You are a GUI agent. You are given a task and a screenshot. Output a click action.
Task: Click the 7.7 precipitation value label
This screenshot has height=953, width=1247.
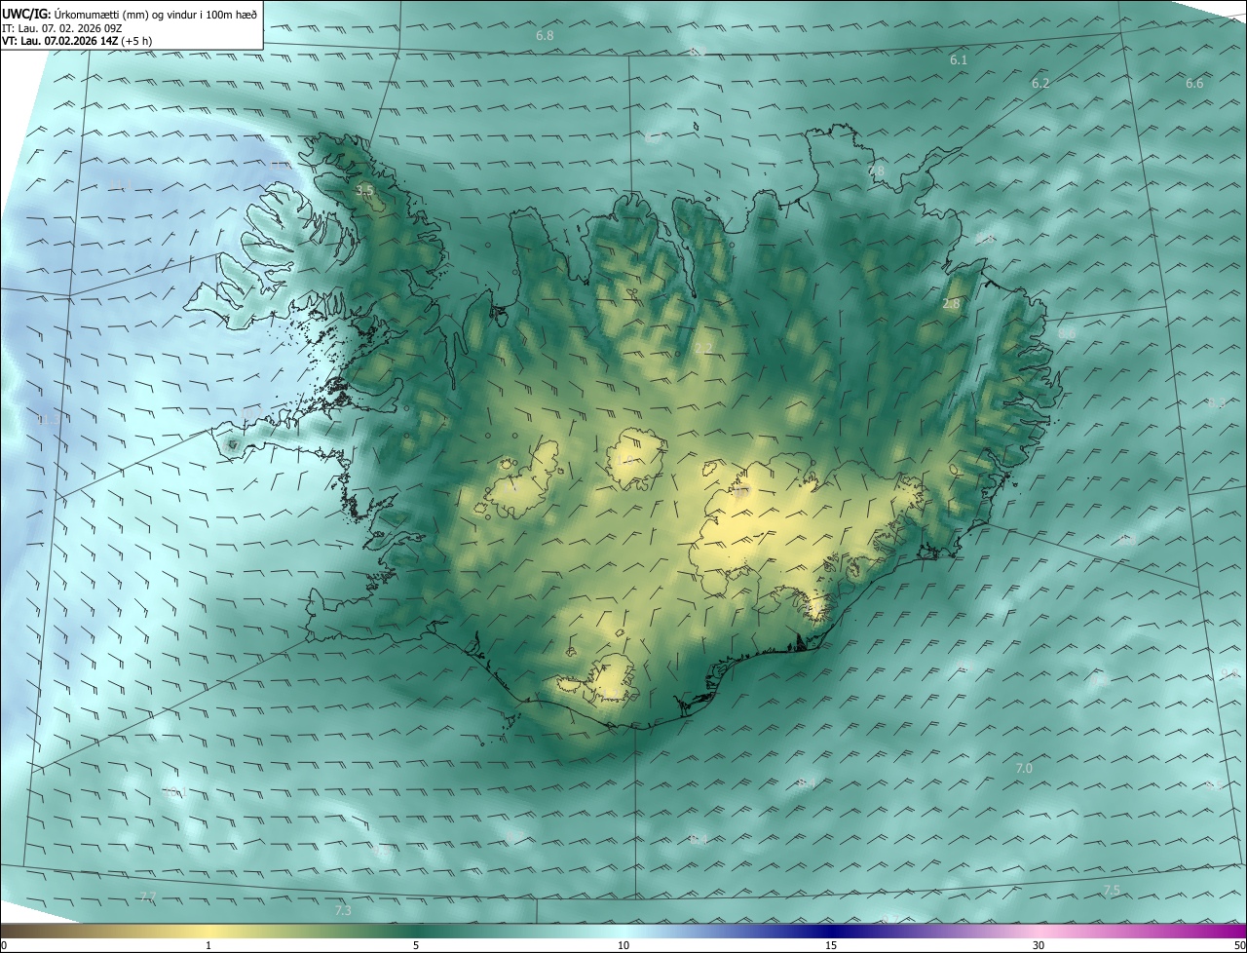[147, 896]
